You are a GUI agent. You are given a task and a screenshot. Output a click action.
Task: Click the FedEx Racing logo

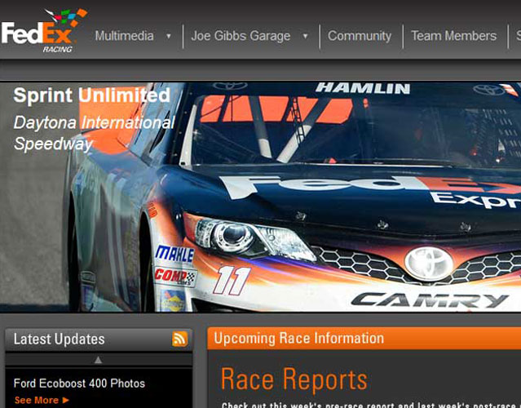click(42, 32)
